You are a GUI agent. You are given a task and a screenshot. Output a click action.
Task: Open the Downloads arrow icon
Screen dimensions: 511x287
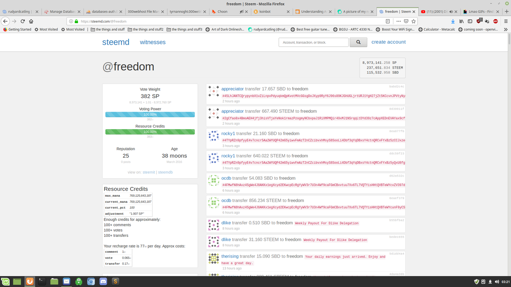453,21
